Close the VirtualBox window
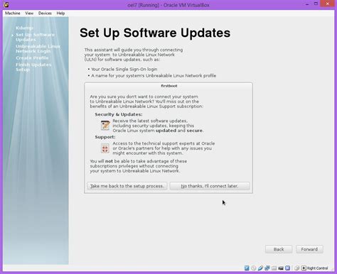 click(x=327, y=4)
